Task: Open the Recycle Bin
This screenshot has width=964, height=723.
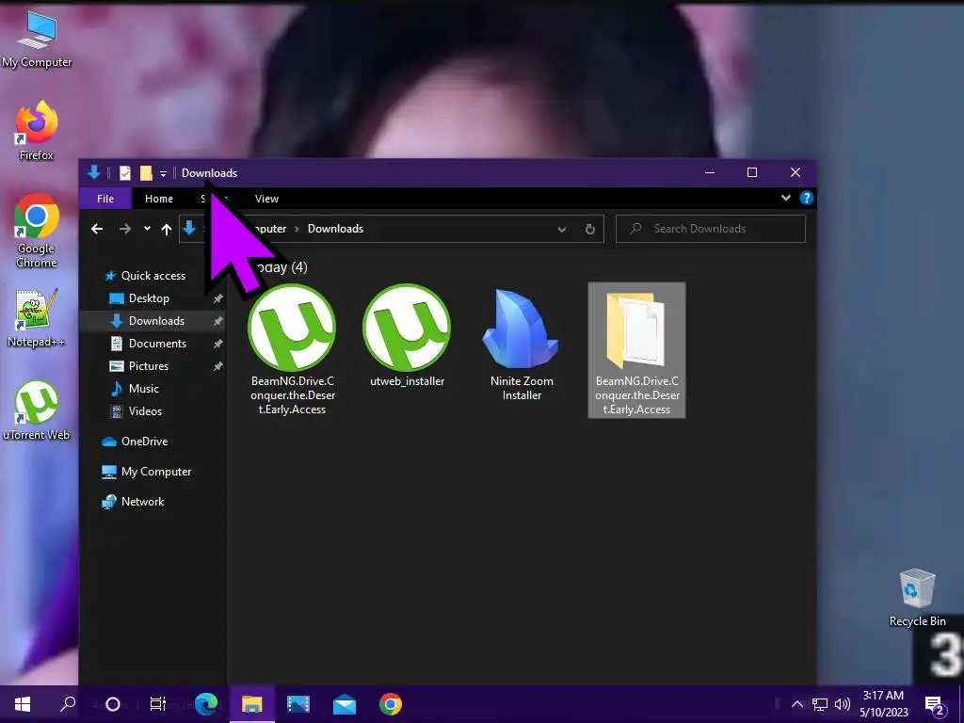Action: tap(917, 598)
